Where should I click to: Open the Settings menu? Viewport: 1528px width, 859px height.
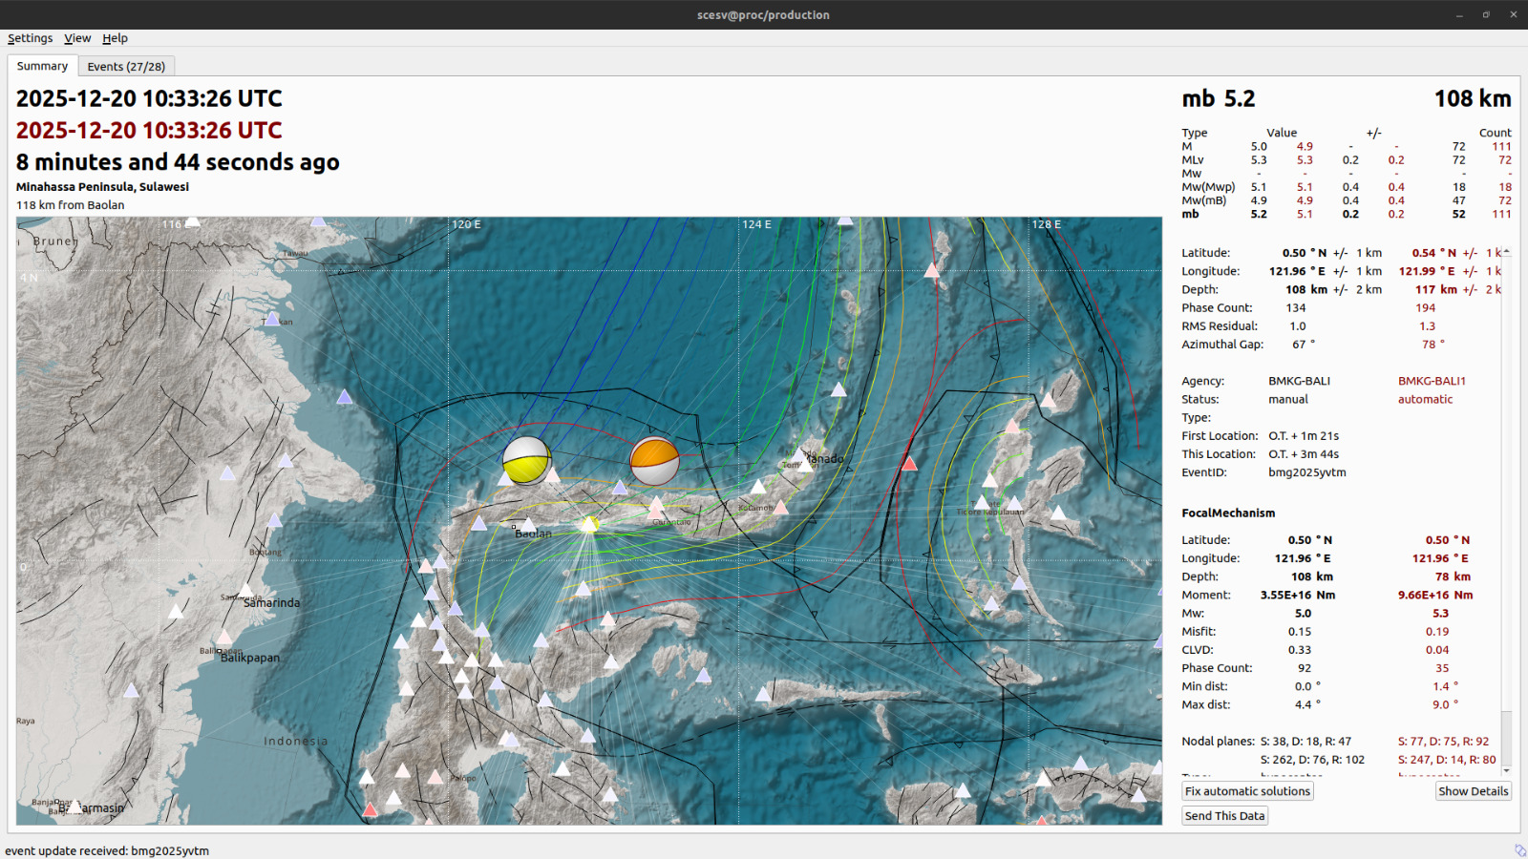[x=30, y=38]
